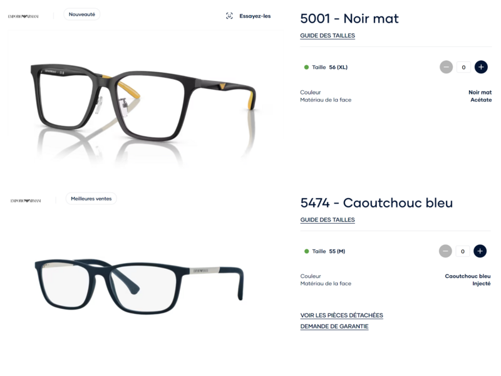Image resolution: width=501 pixels, height=376 pixels.
Task: Open the Essayez-les virtual try-on
Action: (255, 16)
